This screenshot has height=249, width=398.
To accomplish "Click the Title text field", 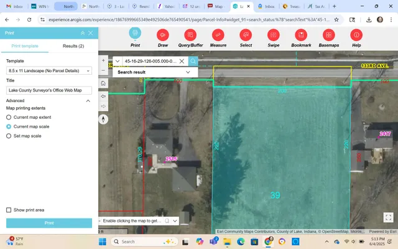I will click(x=49, y=90).
